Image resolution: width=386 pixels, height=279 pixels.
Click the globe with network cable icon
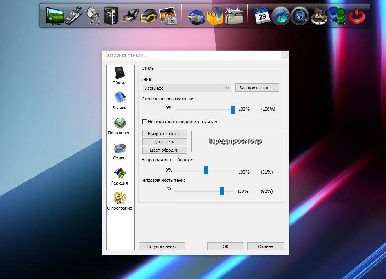tap(196, 17)
